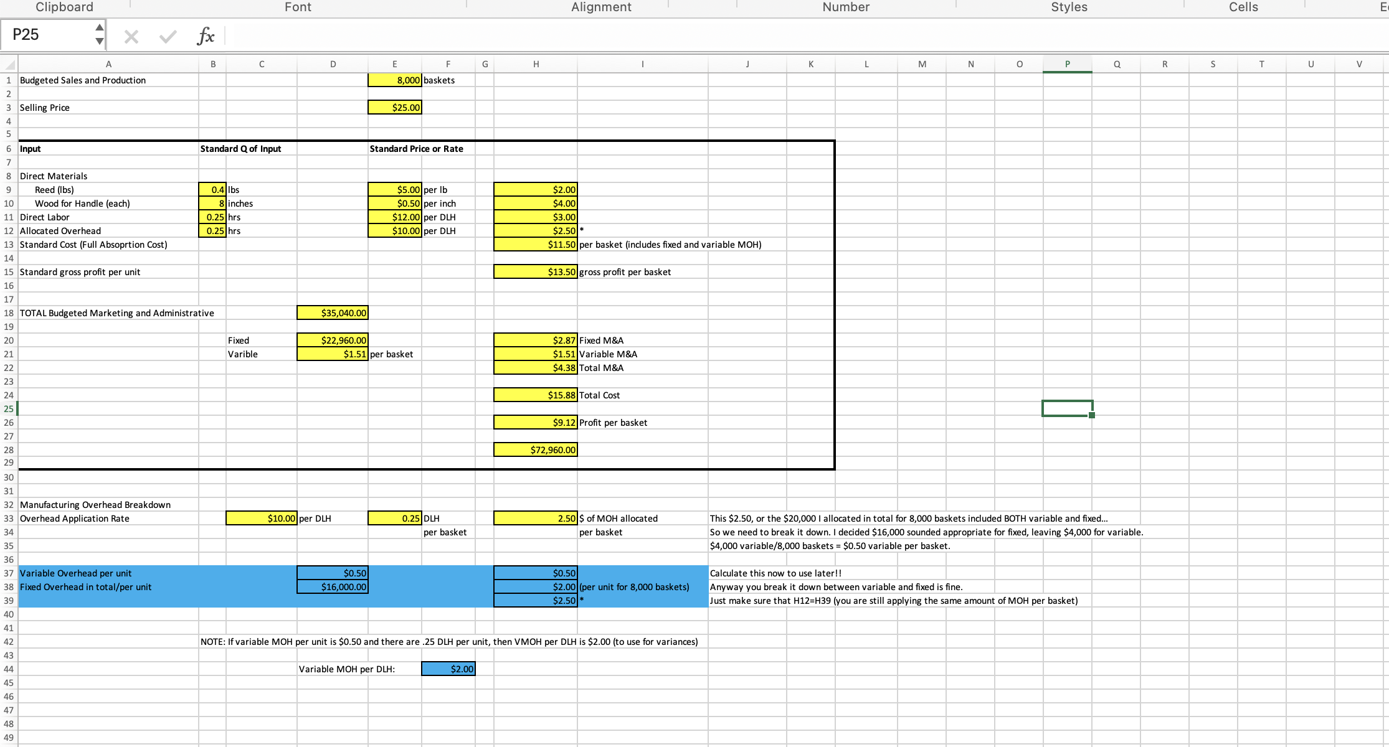Click the Enter checkmark icon in formula bar

point(167,37)
